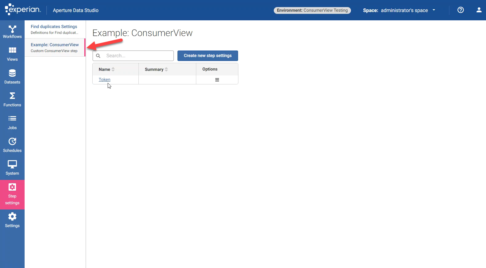Click the search magnifier icon
Viewport: 486px width, 268px height.
coord(98,56)
